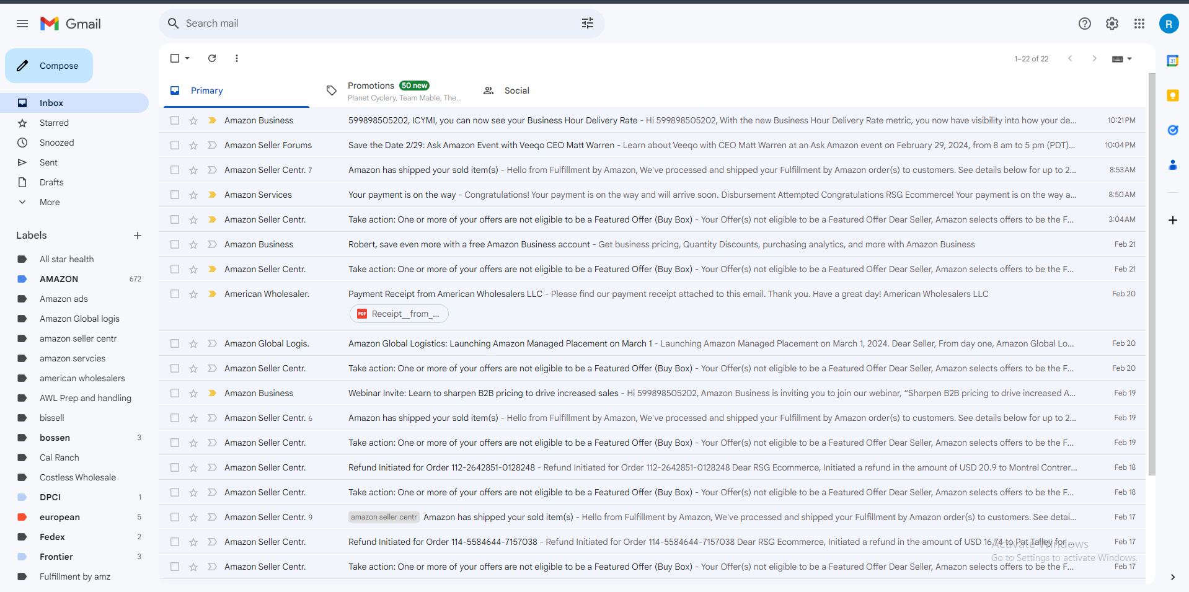Open Google Calendar side panel icon
The image size is (1189, 592).
(1172, 61)
